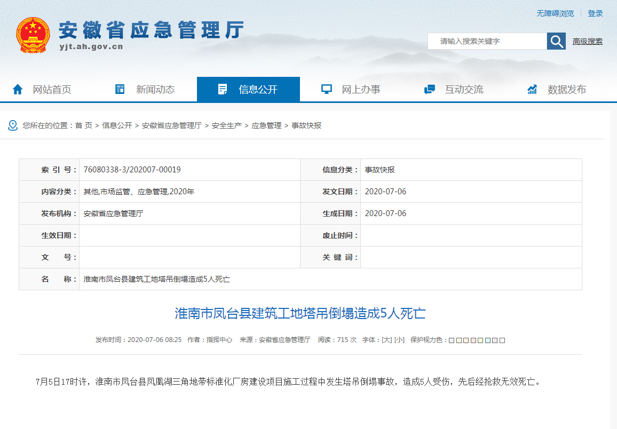Open the 网上办事 menu item
This screenshot has width=617, height=429.
tap(361, 90)
